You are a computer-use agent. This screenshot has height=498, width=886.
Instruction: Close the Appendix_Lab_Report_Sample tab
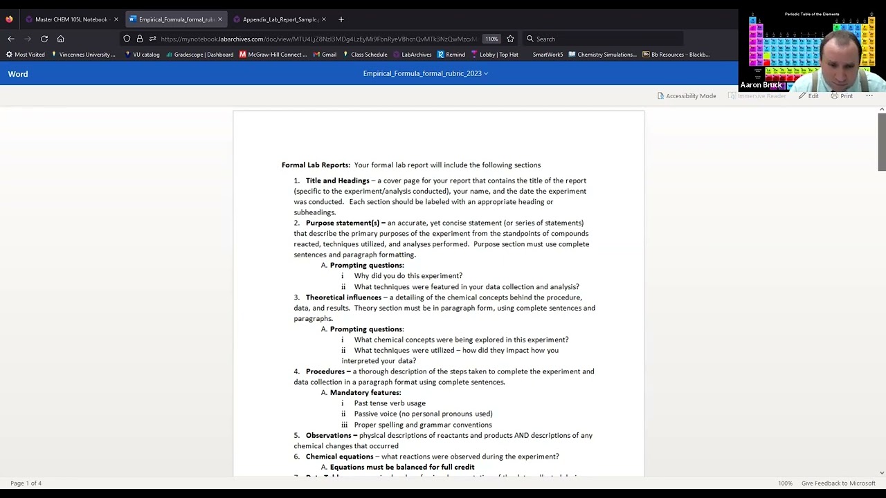pyautogui.click(x=324, y=19)
